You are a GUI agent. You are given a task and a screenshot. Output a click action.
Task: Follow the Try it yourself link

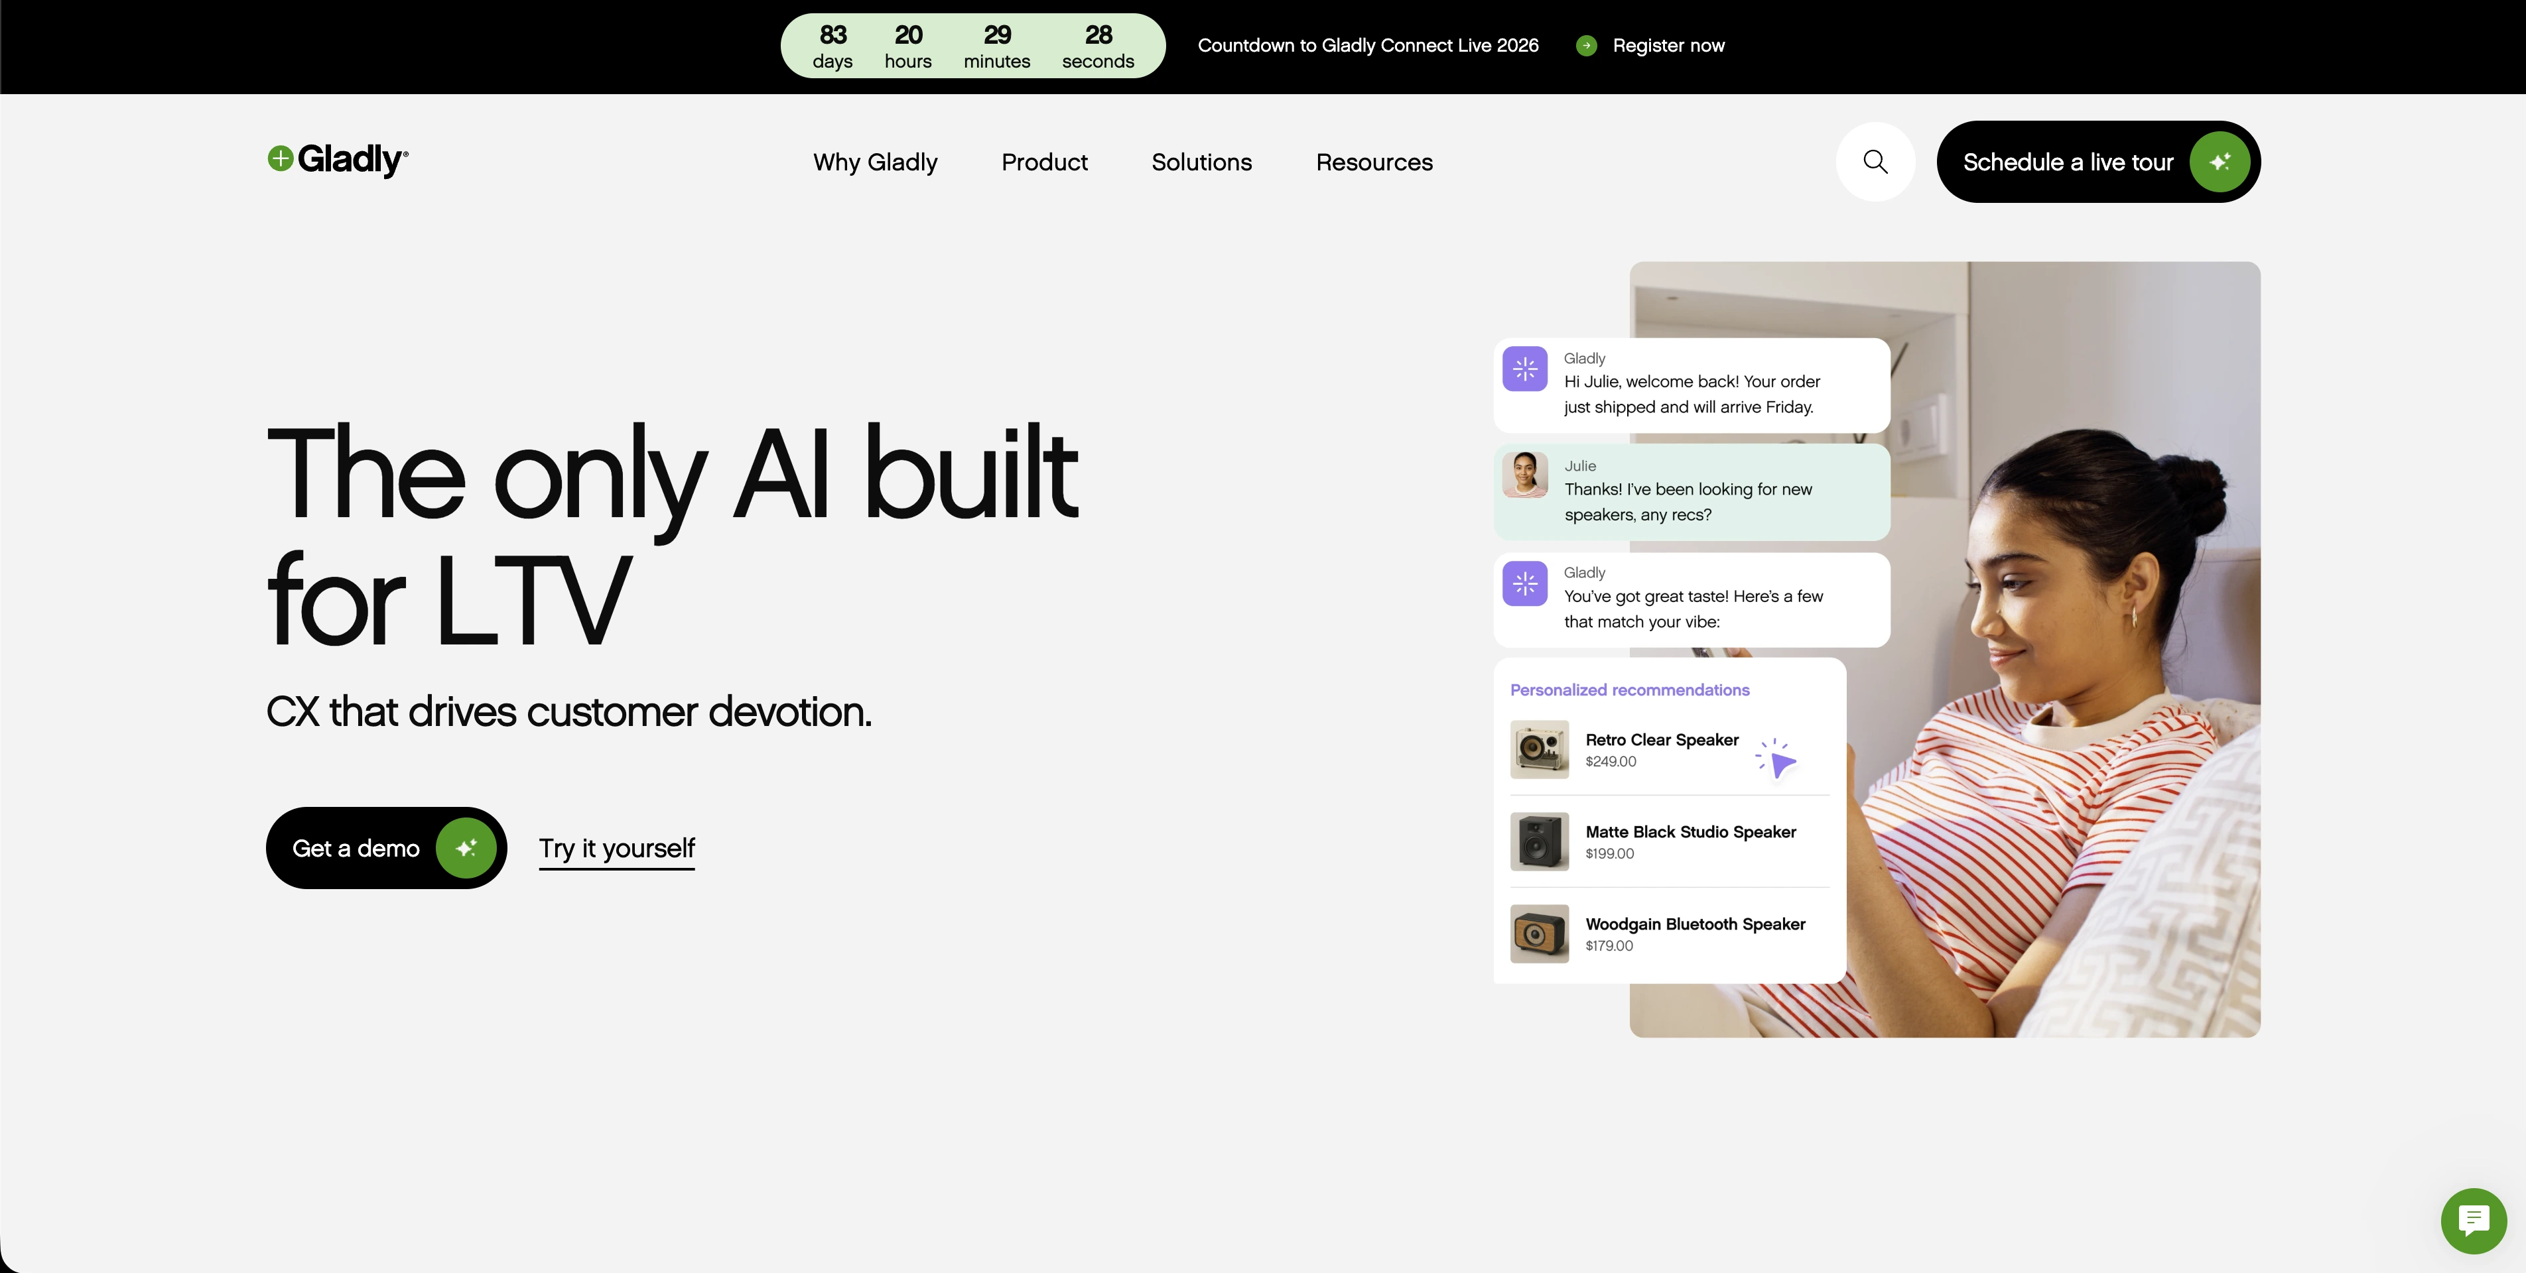[617, 848]
